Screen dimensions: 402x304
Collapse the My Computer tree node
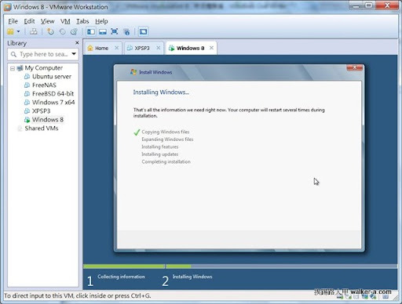(13, 68)
